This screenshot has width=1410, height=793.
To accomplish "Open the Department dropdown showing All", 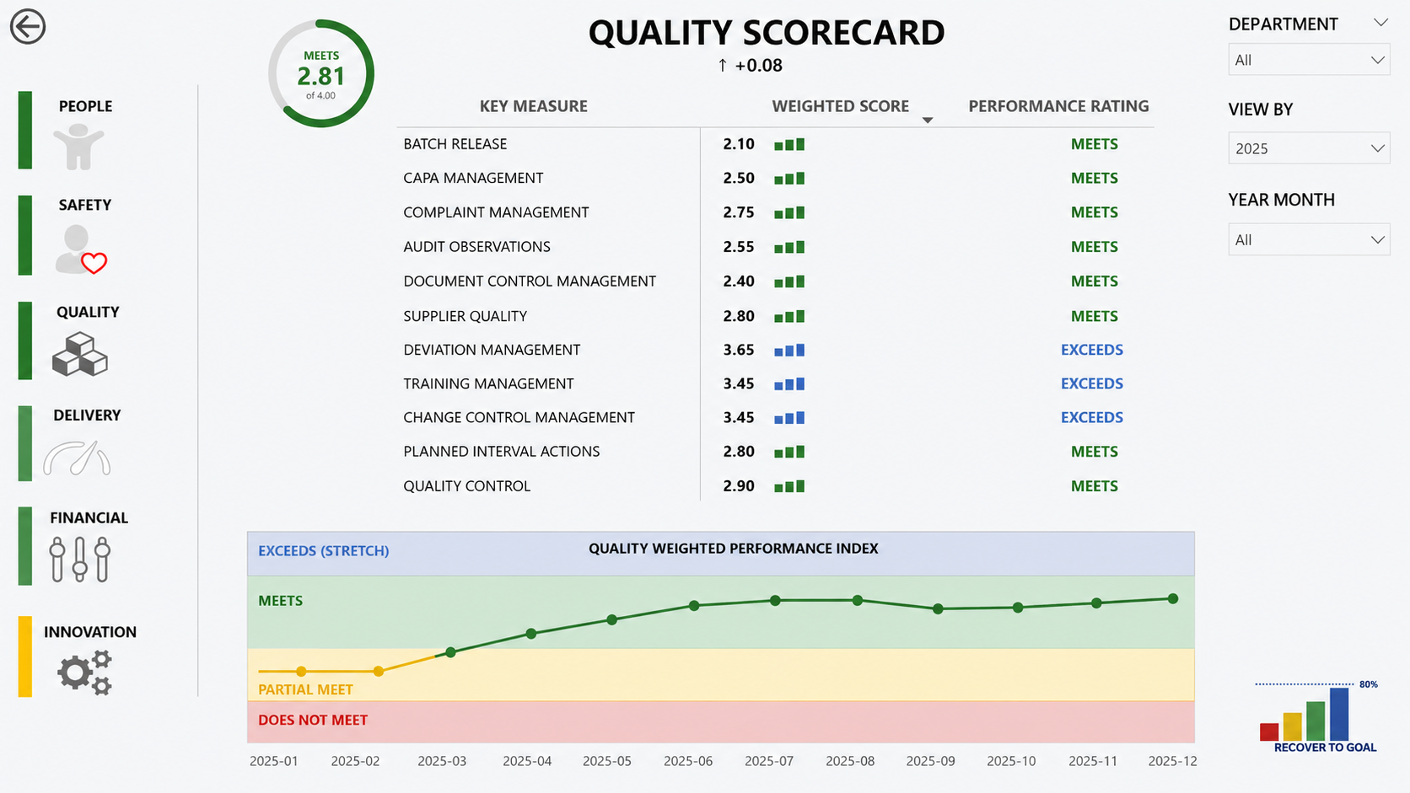I will point(1309,60).
